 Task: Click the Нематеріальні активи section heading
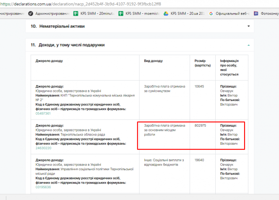62,26
